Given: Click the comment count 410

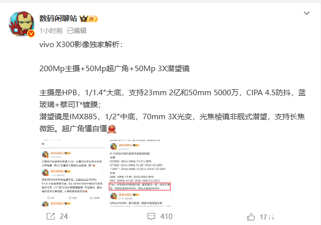Looking at the screenshot, I should pyautogui.click(x=167, y=216).
